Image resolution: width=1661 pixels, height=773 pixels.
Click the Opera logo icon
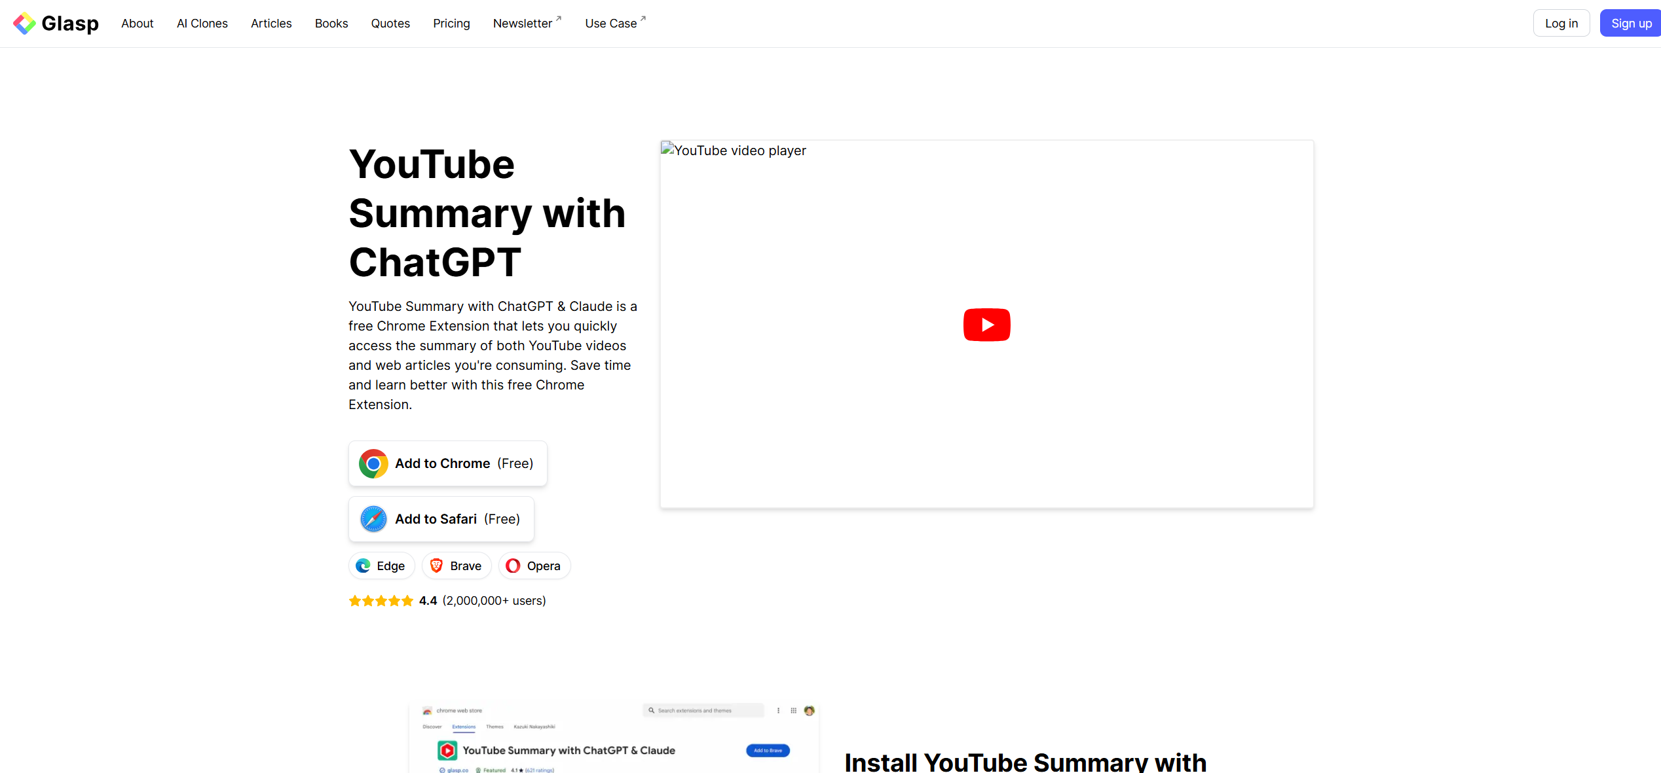513,566
